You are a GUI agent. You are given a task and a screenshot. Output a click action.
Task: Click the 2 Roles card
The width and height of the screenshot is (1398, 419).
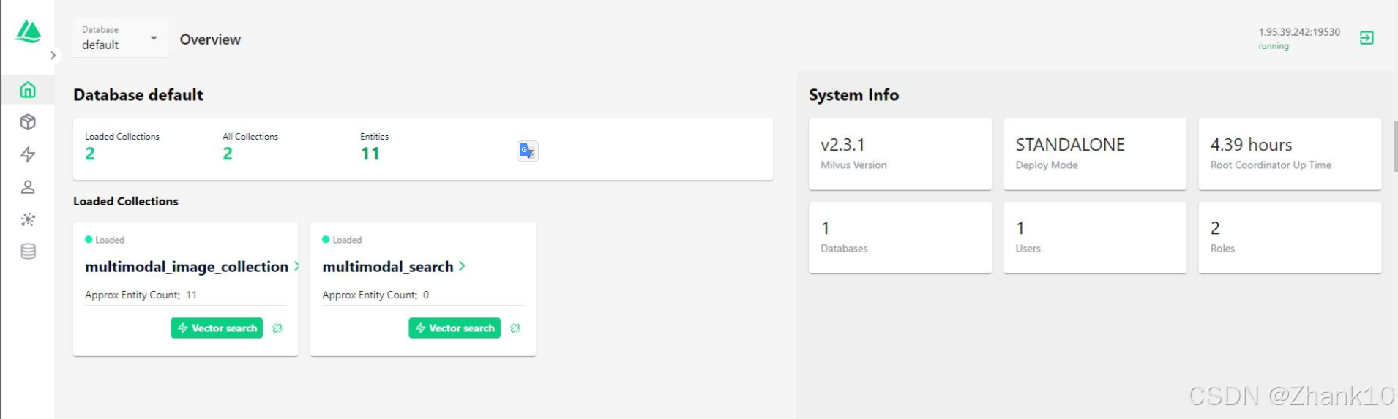pyautogui.click(x=1290, y=238)
